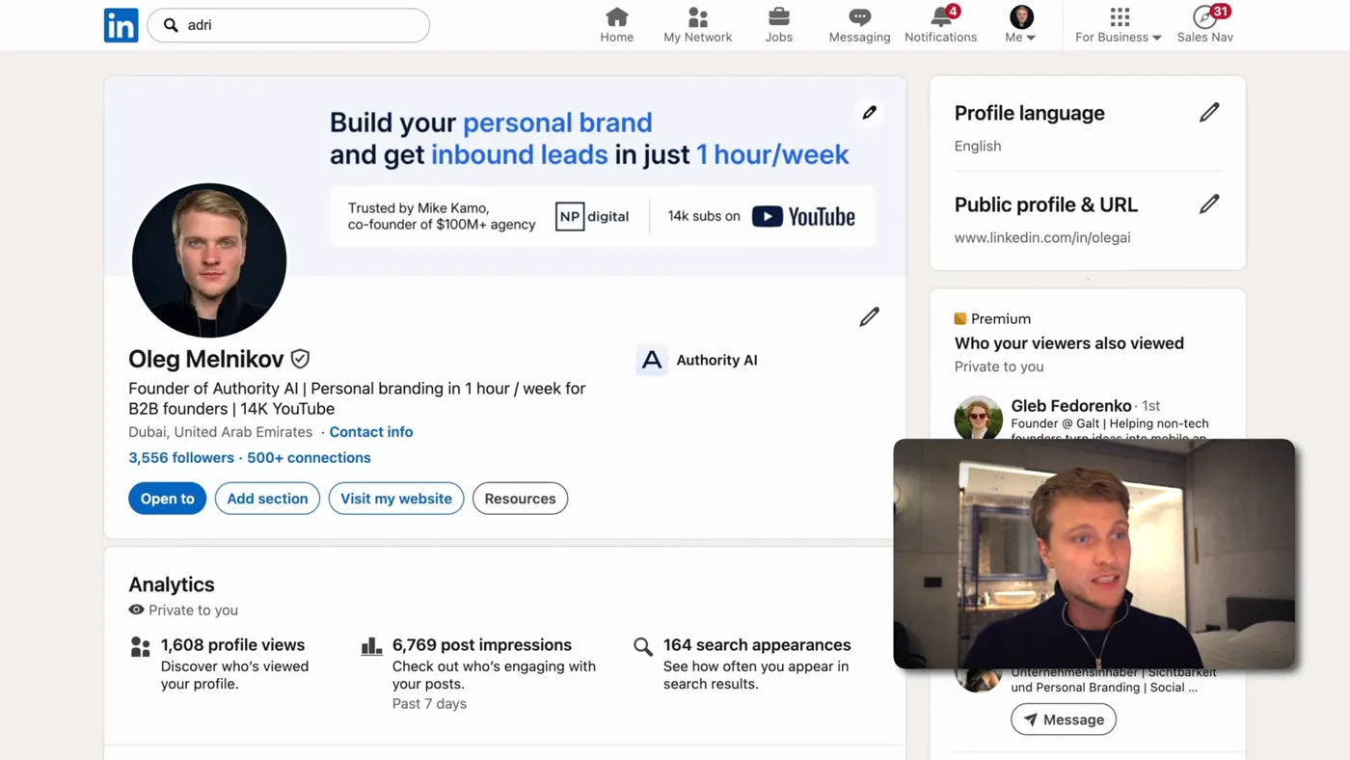
Task: Click the YouTube logo in banner
Action: point(803,216)
